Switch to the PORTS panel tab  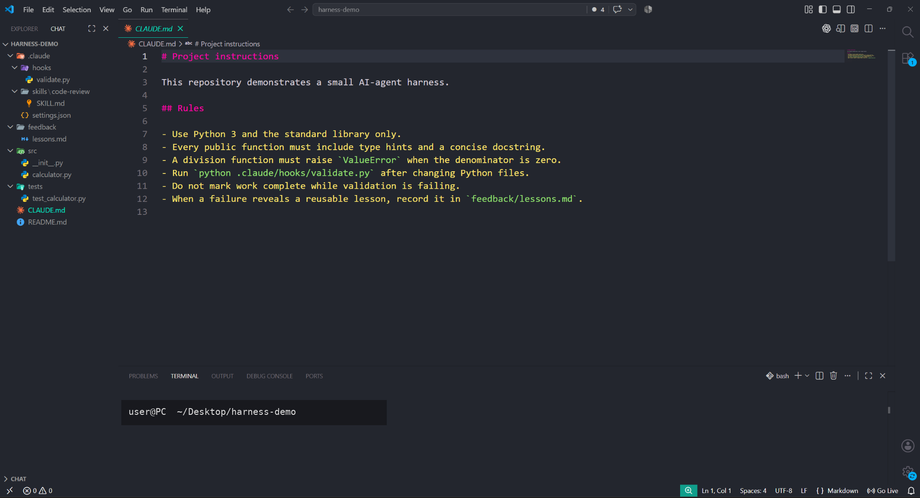coord(314,376)
